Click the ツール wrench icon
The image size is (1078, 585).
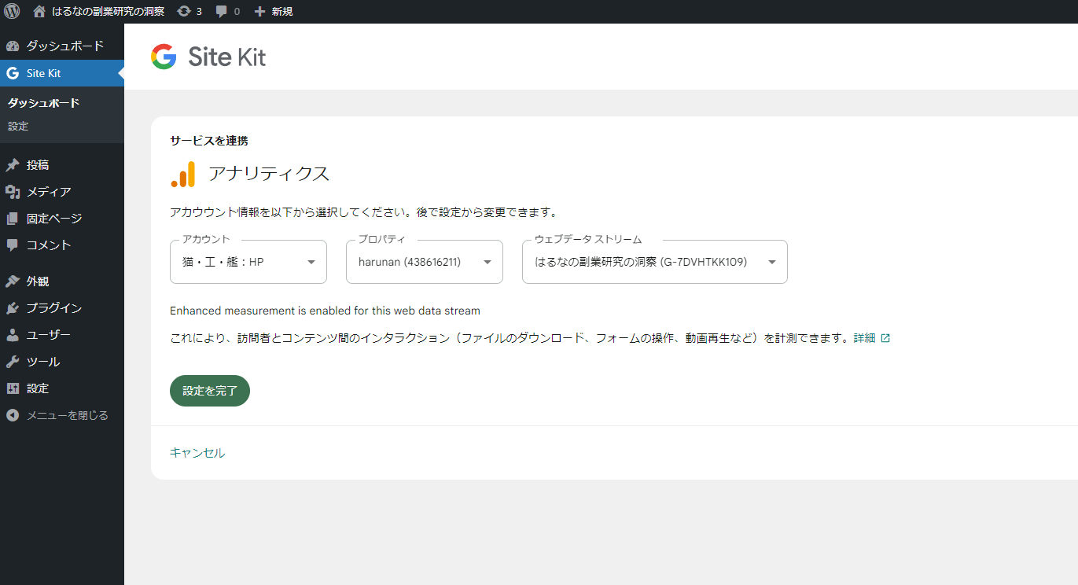point(13,362)
